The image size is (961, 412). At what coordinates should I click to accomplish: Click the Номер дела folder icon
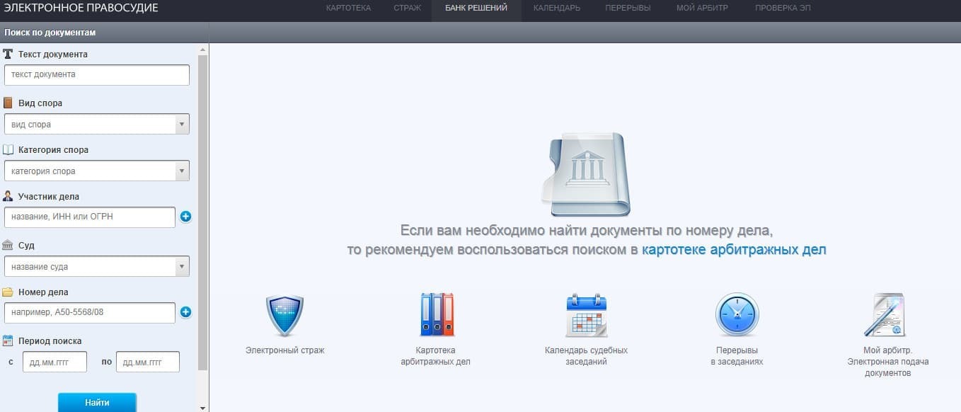pos(8,292)
